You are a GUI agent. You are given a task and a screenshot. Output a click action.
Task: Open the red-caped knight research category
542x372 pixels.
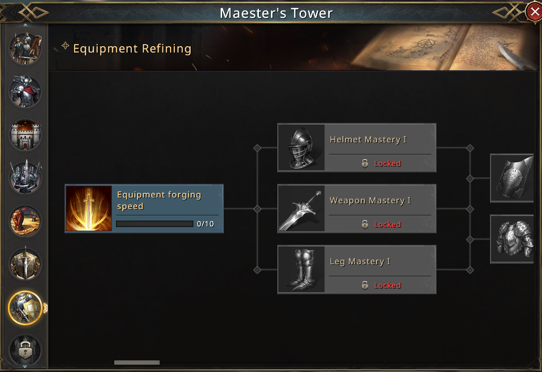[x=25, y=91]
